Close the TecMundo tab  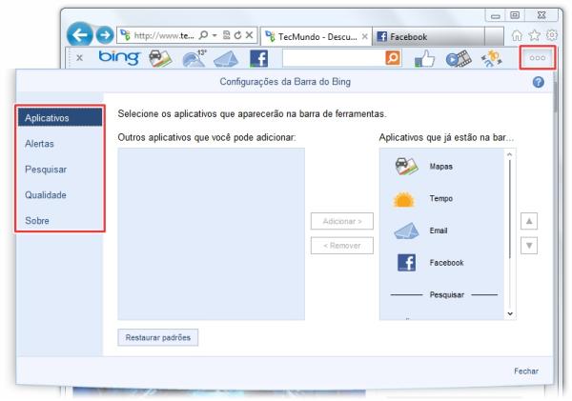click(364, 36)
